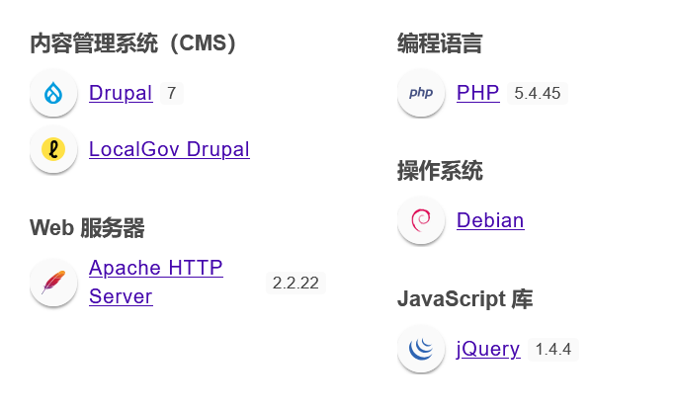The image size is (674, 409).
Task: Open the jQuery text link
Action: pyautogui.click(x=488, y=349)
